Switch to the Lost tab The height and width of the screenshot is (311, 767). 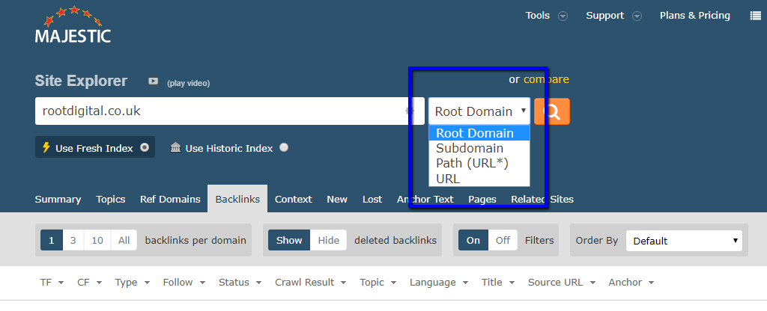tap(372, 199)
